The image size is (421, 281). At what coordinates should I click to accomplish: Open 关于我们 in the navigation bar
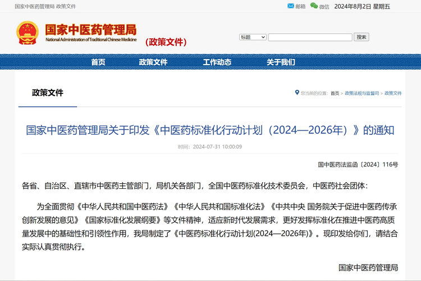281,62
